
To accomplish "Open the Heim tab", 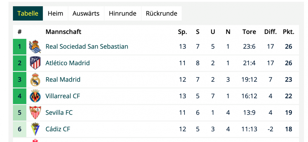I will (55, 14).
